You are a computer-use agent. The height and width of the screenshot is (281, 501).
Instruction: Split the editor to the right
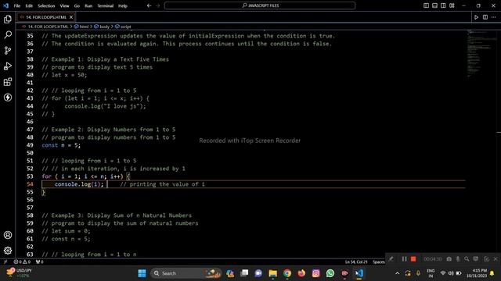point(485,17)
